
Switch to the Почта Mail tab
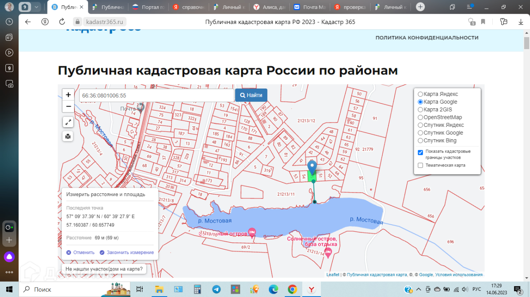click(x=310, y=7)
